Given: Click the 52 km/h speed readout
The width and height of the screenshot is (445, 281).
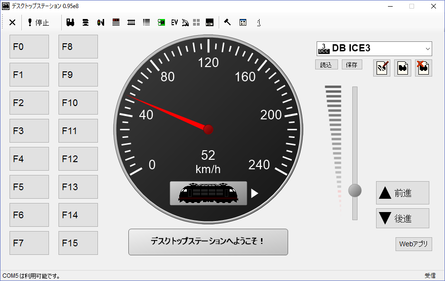Looking at the screenshot, I should pos(208,162).
